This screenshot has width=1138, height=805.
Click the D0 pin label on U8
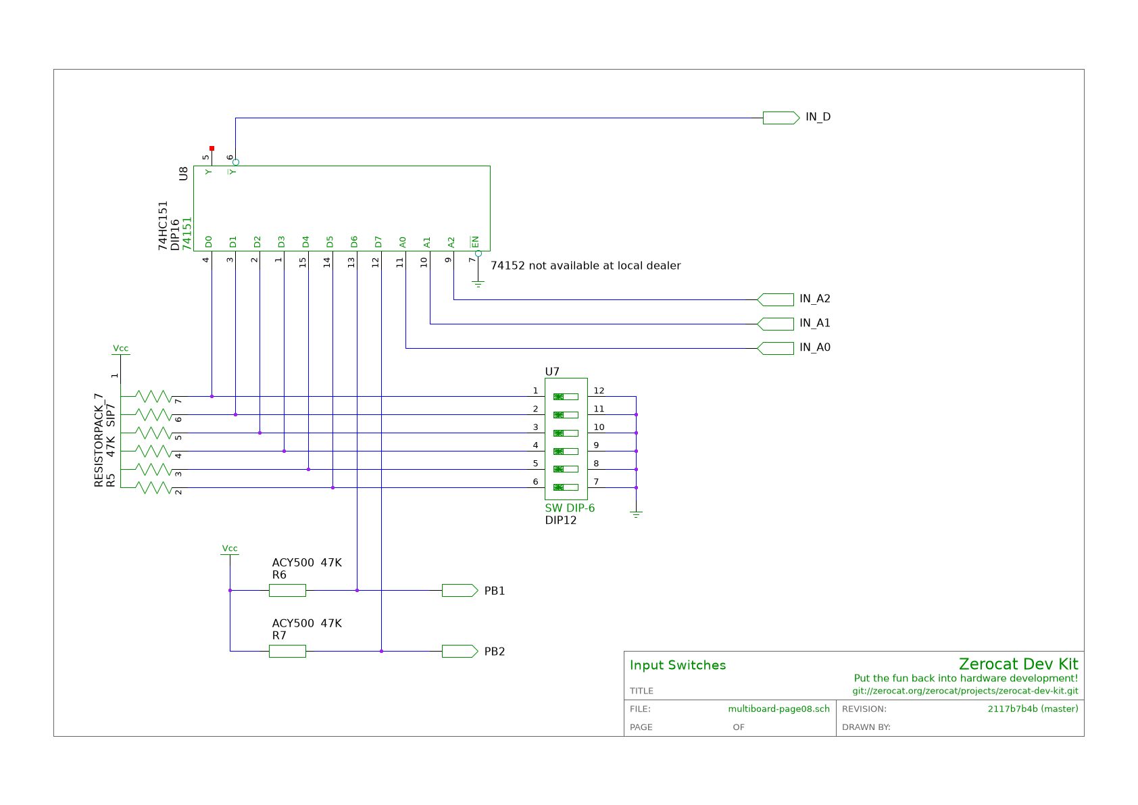coord(208,242)
